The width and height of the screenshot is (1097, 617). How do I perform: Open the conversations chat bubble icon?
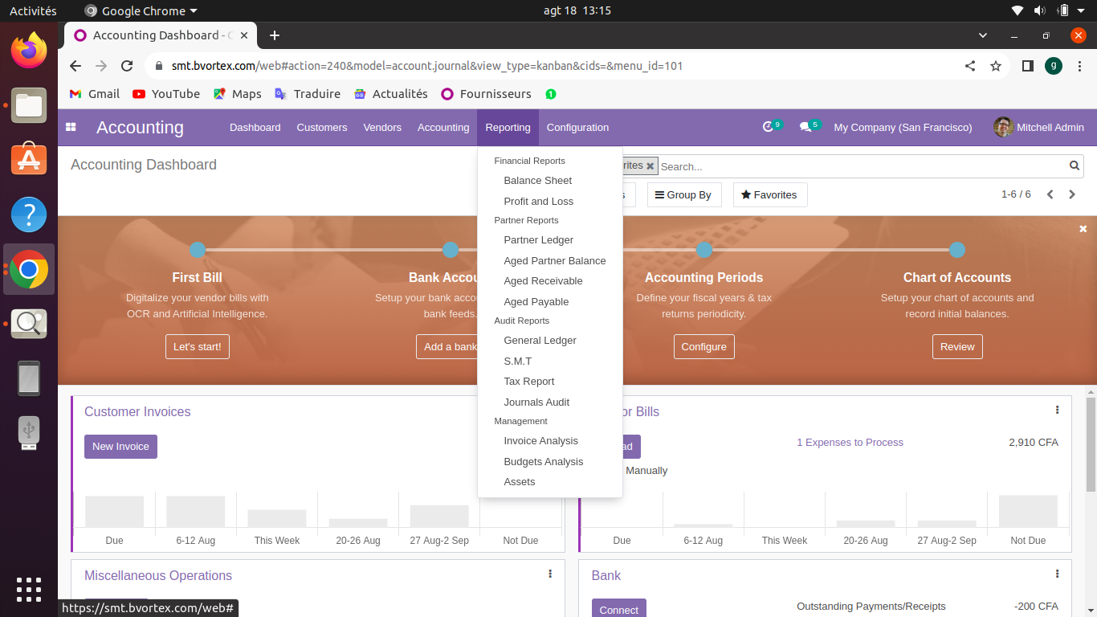tap(805, 127)
